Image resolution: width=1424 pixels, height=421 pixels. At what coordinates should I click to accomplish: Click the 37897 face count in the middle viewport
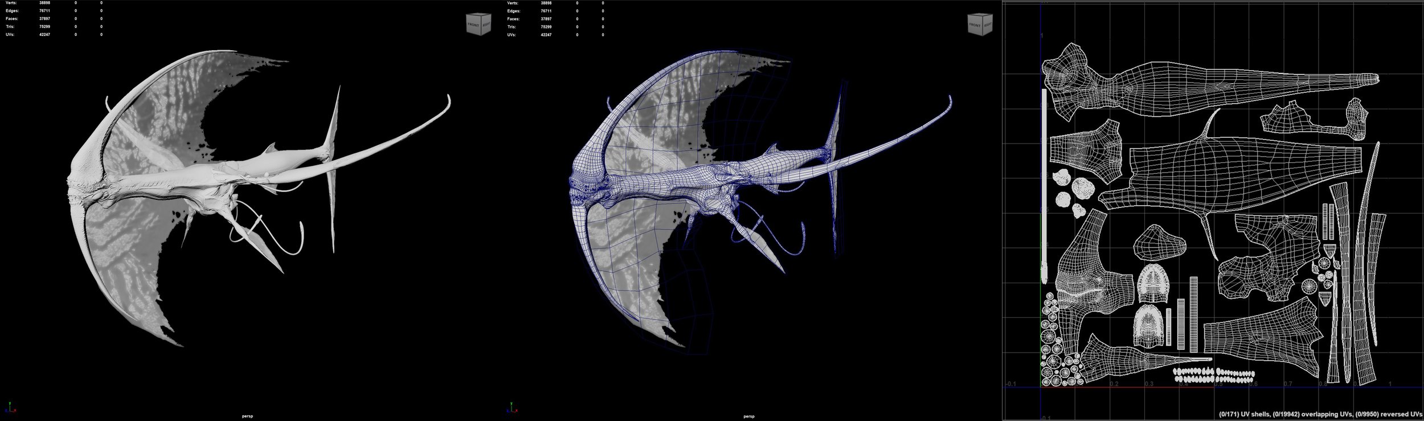[547, 19]
